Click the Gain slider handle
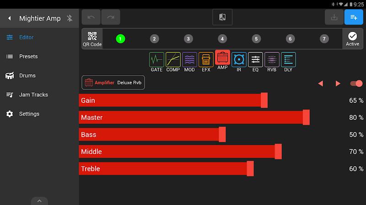The height and width of the screenshot is (205, 366). (x=264, y=100)
